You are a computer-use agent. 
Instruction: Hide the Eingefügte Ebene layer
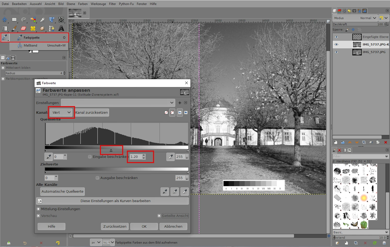(336, 37)
